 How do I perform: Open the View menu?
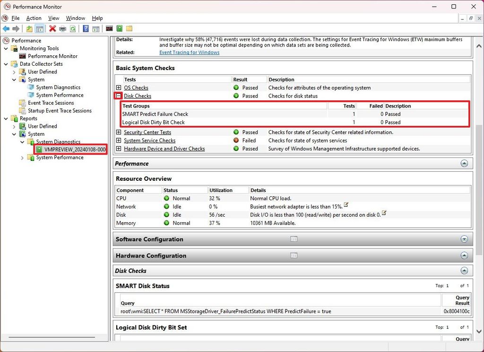53,18
